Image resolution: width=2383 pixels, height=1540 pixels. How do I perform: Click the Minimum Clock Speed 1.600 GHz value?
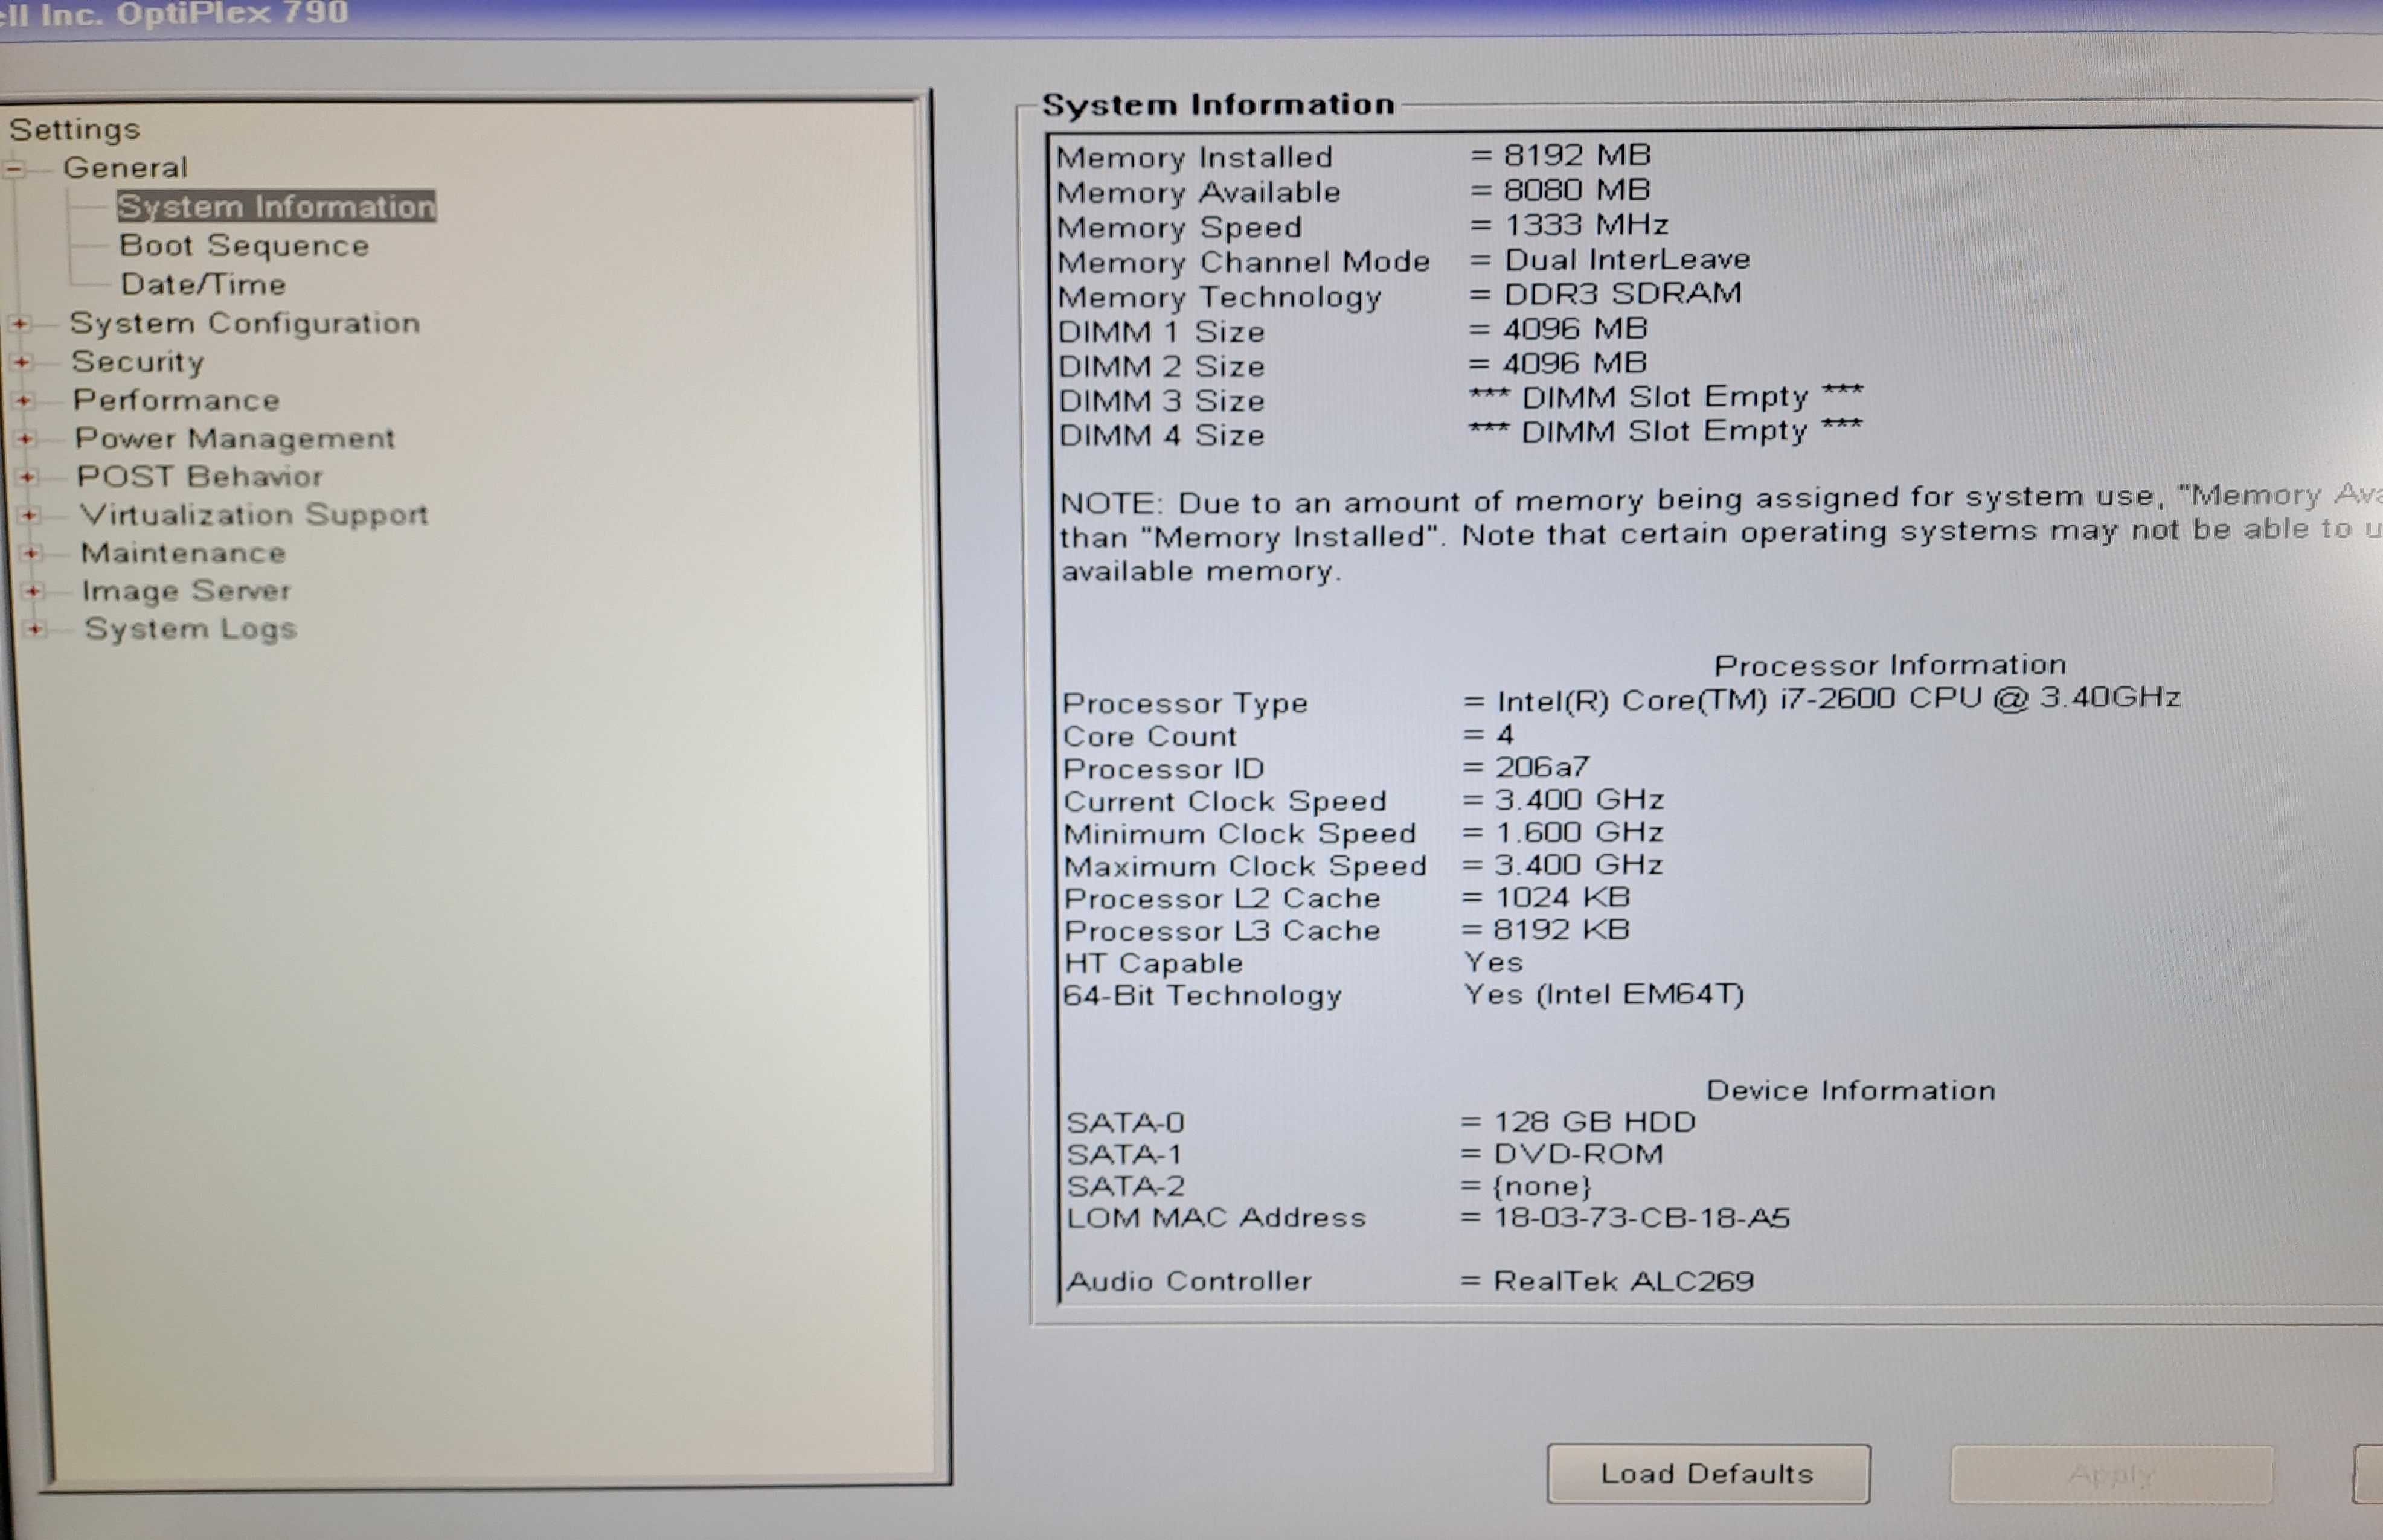point(1564,833)
